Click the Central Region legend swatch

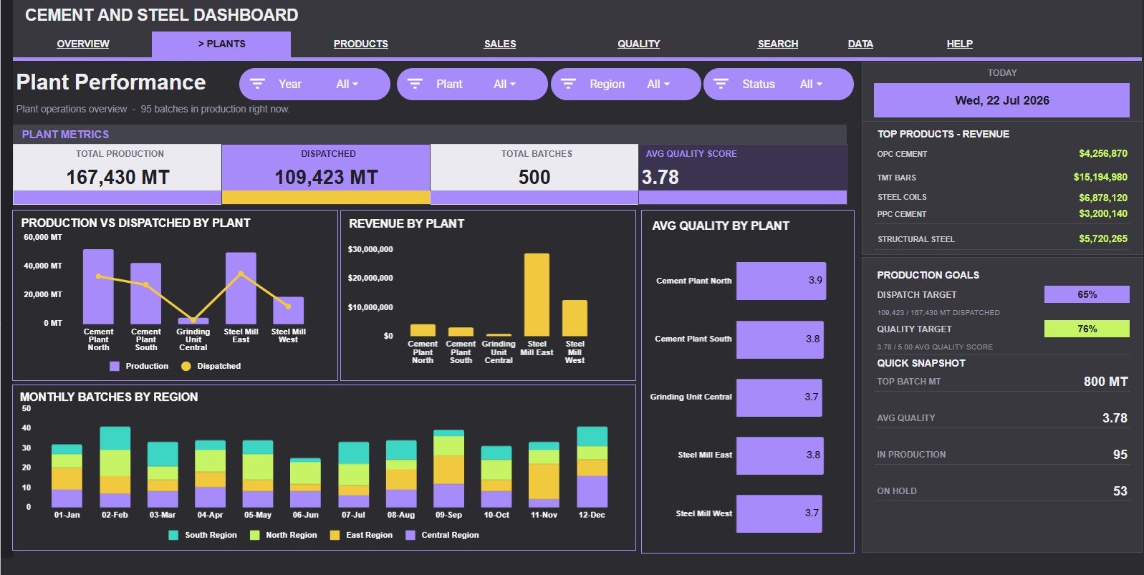click(x=410, y=535)
